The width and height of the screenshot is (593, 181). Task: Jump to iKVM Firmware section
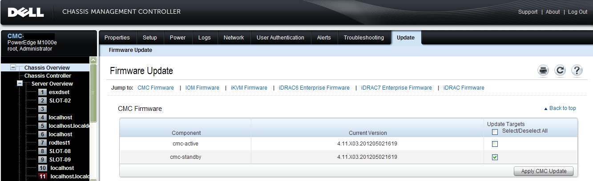tap(249, 88)
